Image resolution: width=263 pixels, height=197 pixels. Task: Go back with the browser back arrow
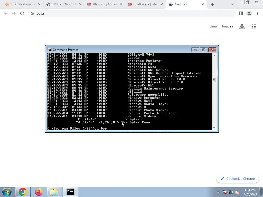(x=6, y=13)
